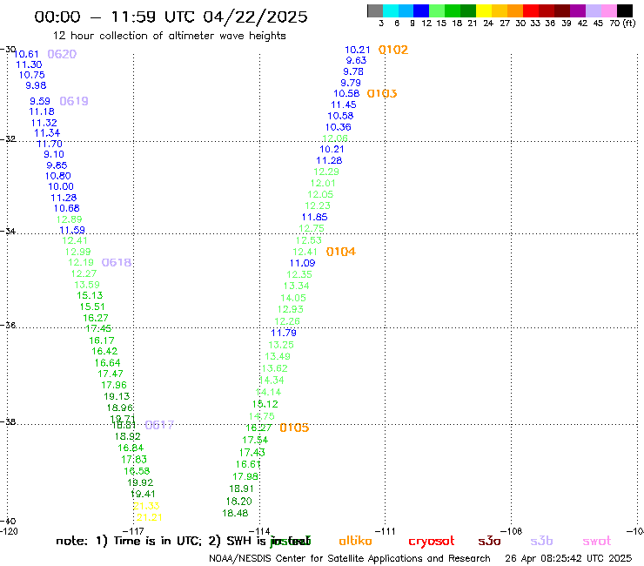Select the light green value 12.06
This screenshot has height=566, width=644.
[x=335, y=138]
